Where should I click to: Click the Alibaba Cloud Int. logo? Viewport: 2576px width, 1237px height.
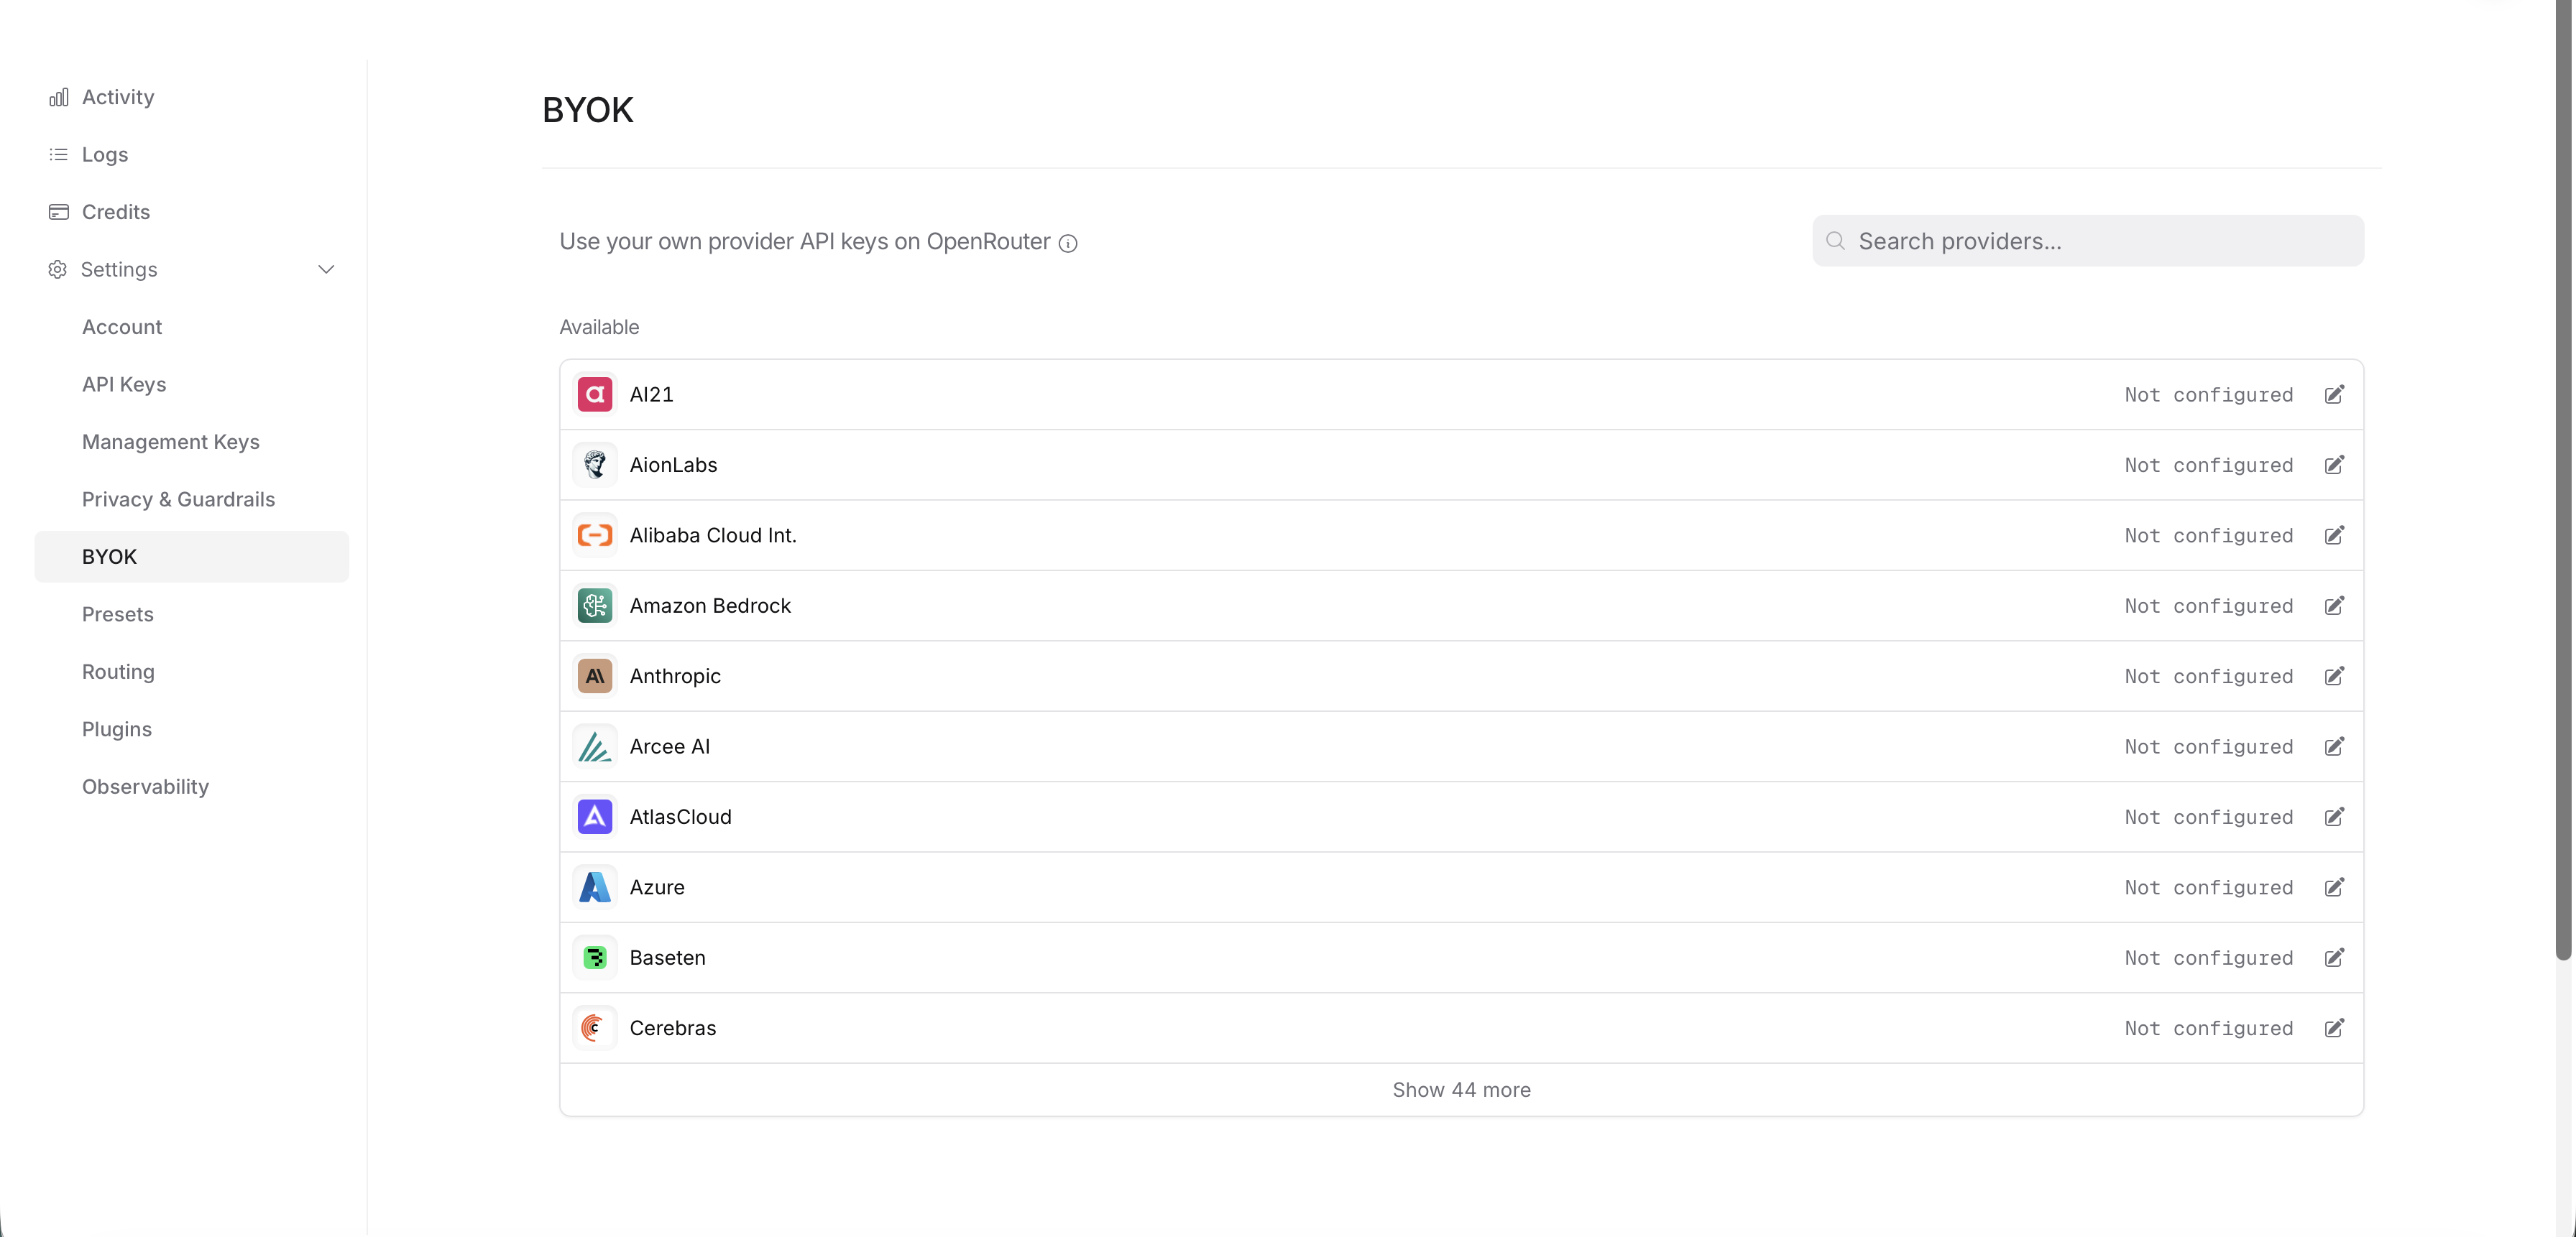(x=595, y=536)
